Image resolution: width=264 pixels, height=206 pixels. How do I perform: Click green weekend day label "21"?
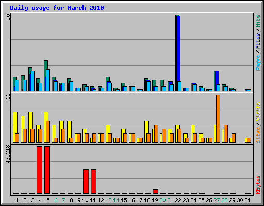click(x=170, y=200)
